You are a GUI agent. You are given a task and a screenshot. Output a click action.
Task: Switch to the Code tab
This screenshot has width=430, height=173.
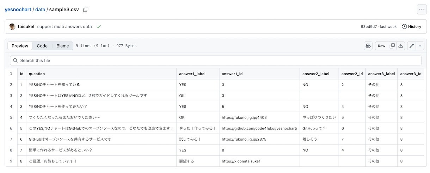point(42,46)
